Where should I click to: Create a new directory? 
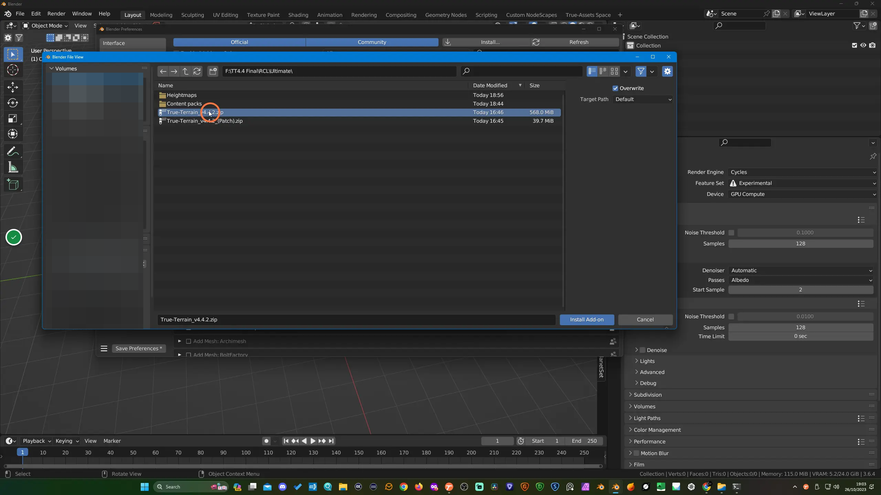tap(213, 71)
